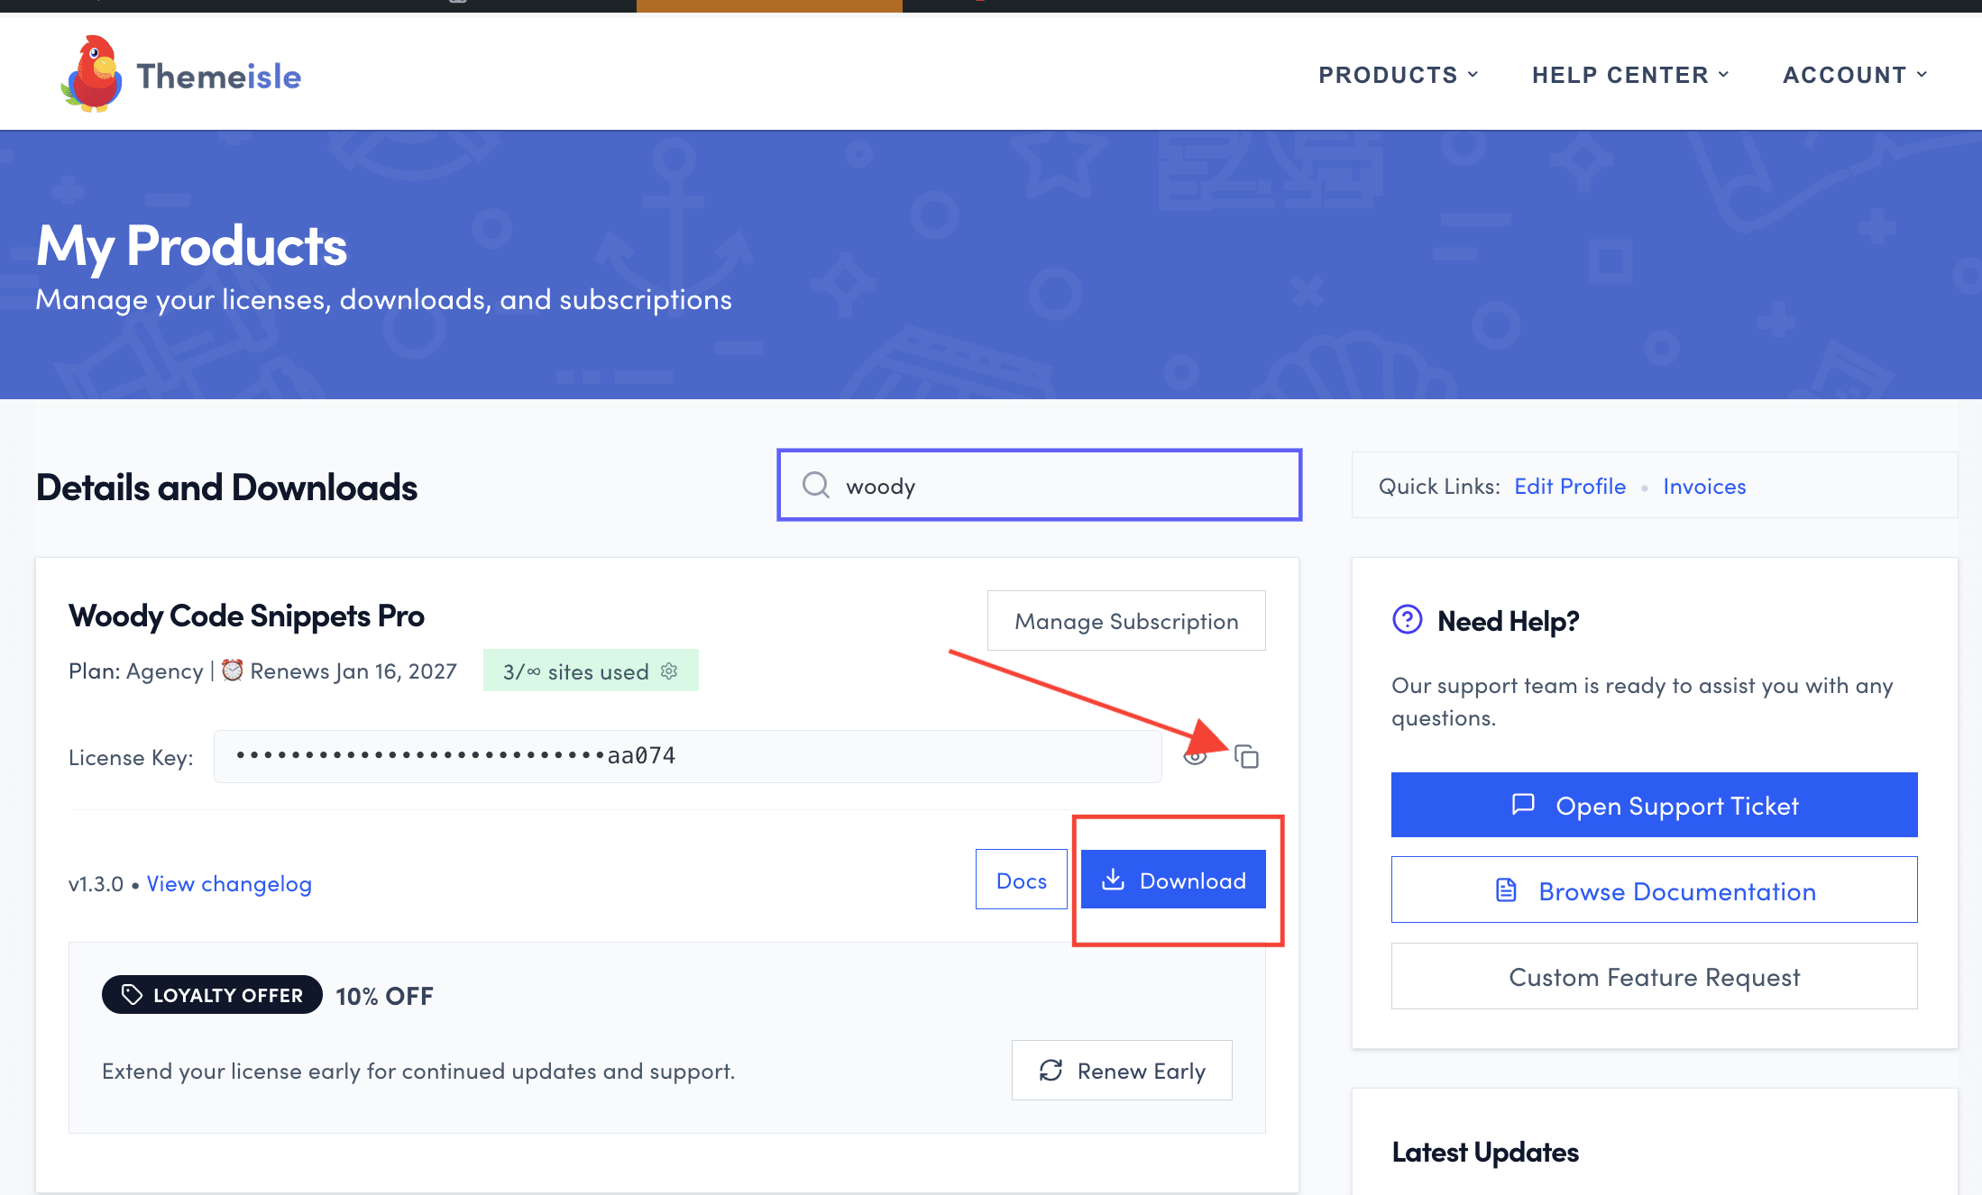The height and width of the screenshot is (1195, 1982).
Task: Open the Account dropdown menu
Action: [x=1854, y=75]
